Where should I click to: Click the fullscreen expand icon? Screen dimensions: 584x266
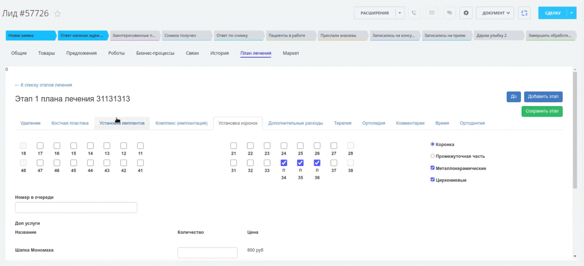(x=524, y=13)
